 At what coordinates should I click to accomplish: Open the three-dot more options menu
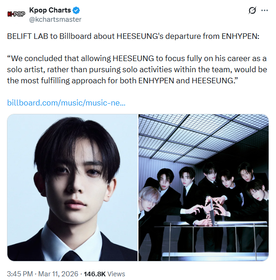(x=264, y=10)
